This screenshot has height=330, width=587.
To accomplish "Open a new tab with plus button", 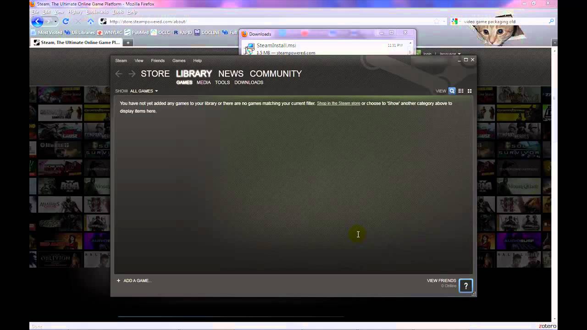I will tap(128, 43).
